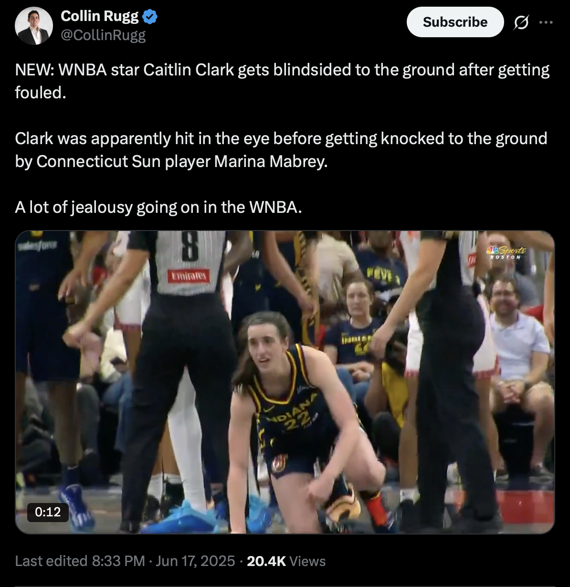Click the "A lot of jealousy" sentence
This screenshot has height=587, width=570.
(x=158, y=207)
